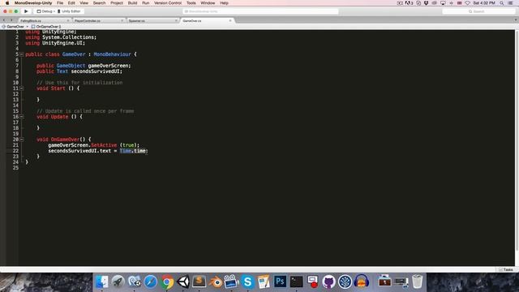Open the OnGameOver member breadcrumb dropdown
The width and height of the screenshot is (519, 292).
tap(46, 27)
